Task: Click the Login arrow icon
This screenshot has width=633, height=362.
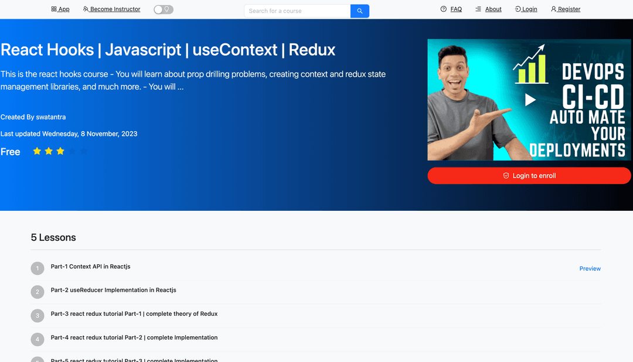Action: click(x=518, y=9)
